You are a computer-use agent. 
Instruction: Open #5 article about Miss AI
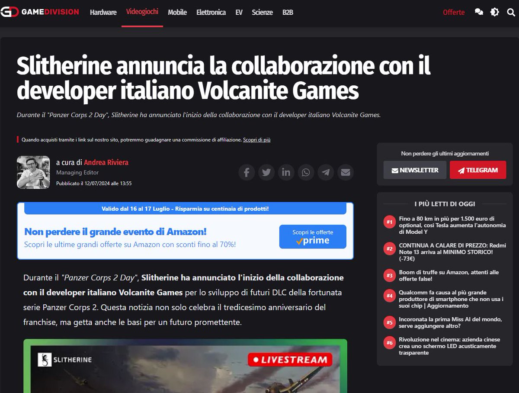450,322
